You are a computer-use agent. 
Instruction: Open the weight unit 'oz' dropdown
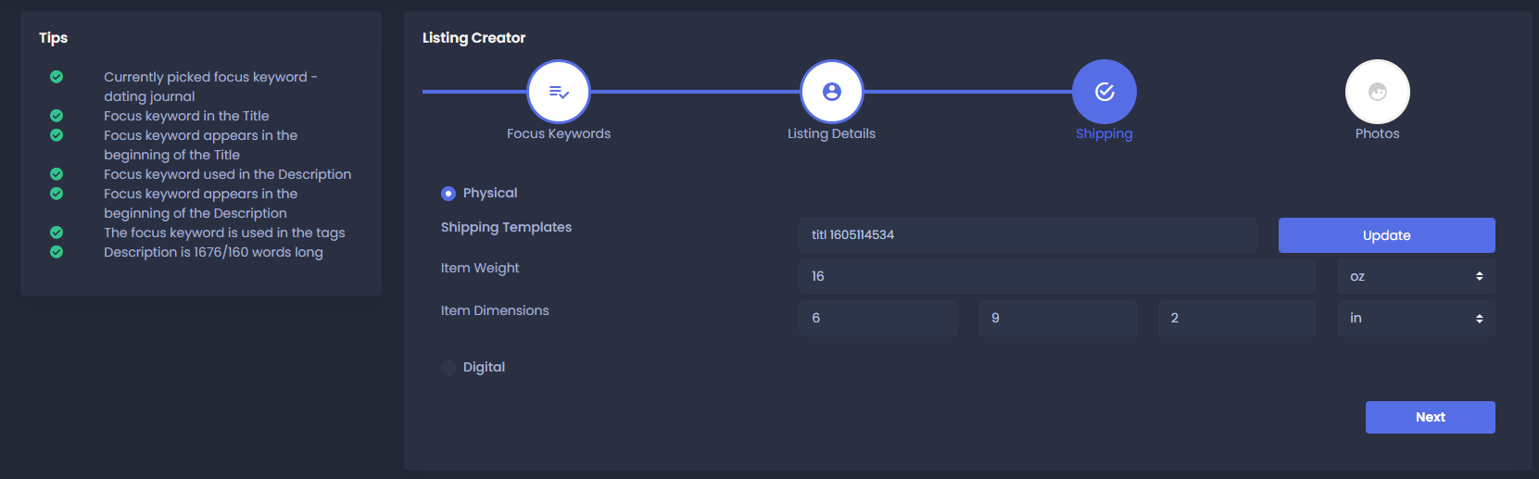[x=1417, y=276]
